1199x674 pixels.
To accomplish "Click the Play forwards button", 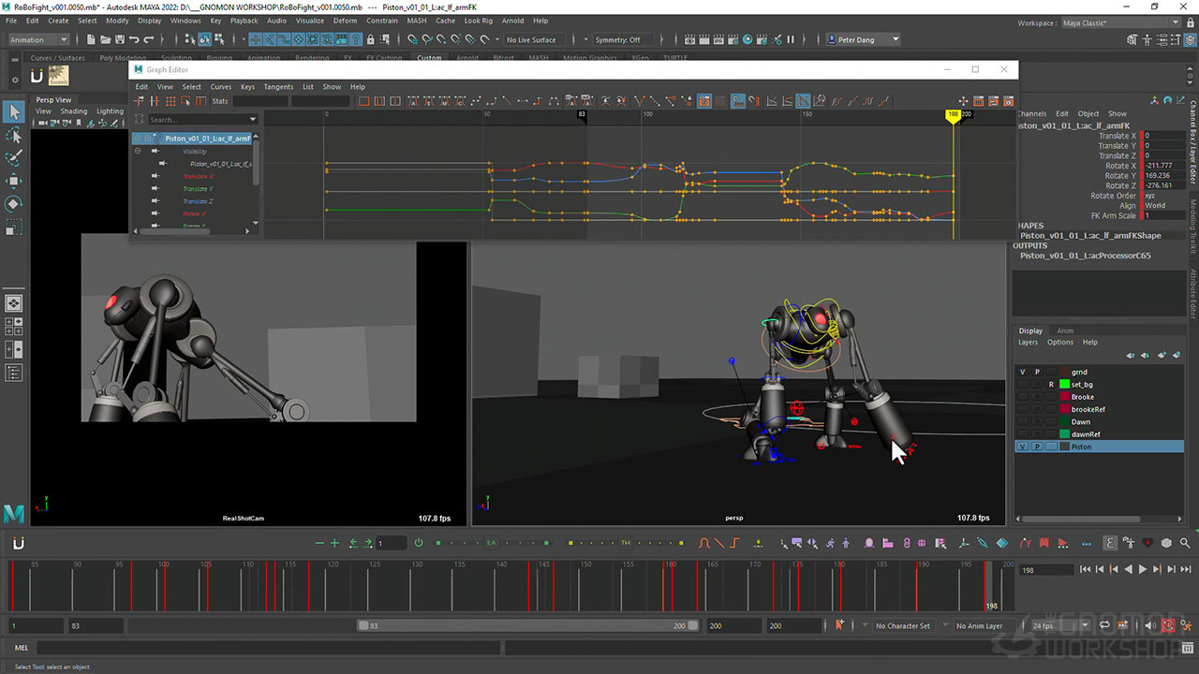I will pos(1142,569).
